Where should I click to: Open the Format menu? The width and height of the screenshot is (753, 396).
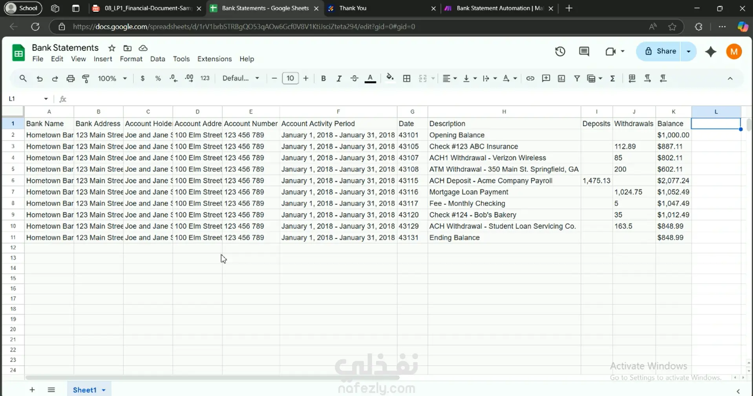[x=131, y=59]
